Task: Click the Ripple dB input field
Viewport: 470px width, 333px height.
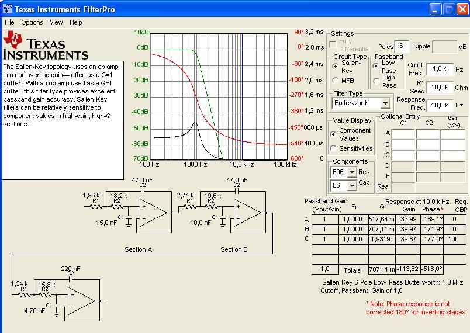Action: (445, 47)
